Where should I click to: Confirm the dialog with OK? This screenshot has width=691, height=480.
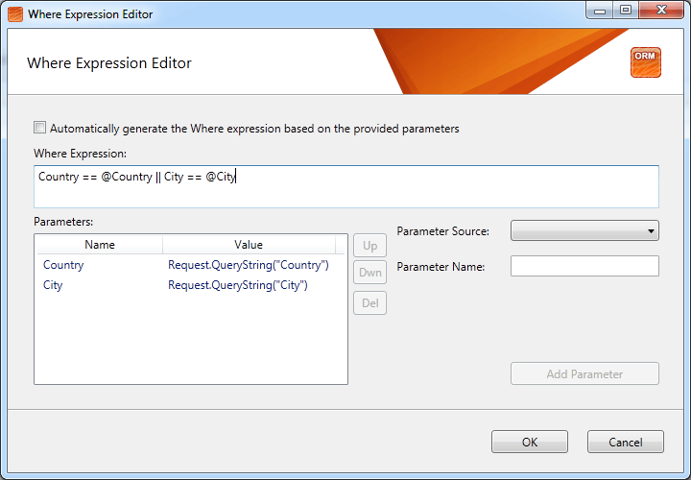pos(530,442)
